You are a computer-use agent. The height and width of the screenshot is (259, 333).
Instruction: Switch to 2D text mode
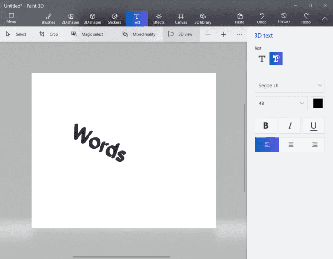(262, 59)
